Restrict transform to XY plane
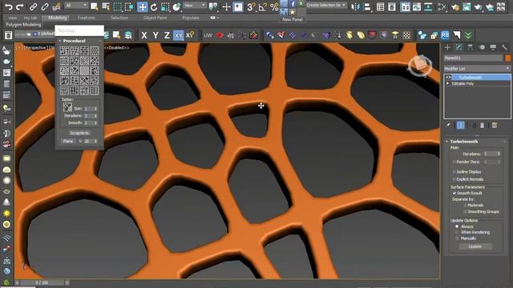Image resolution: width=513 pixels, height=288 pixels. 178,35
